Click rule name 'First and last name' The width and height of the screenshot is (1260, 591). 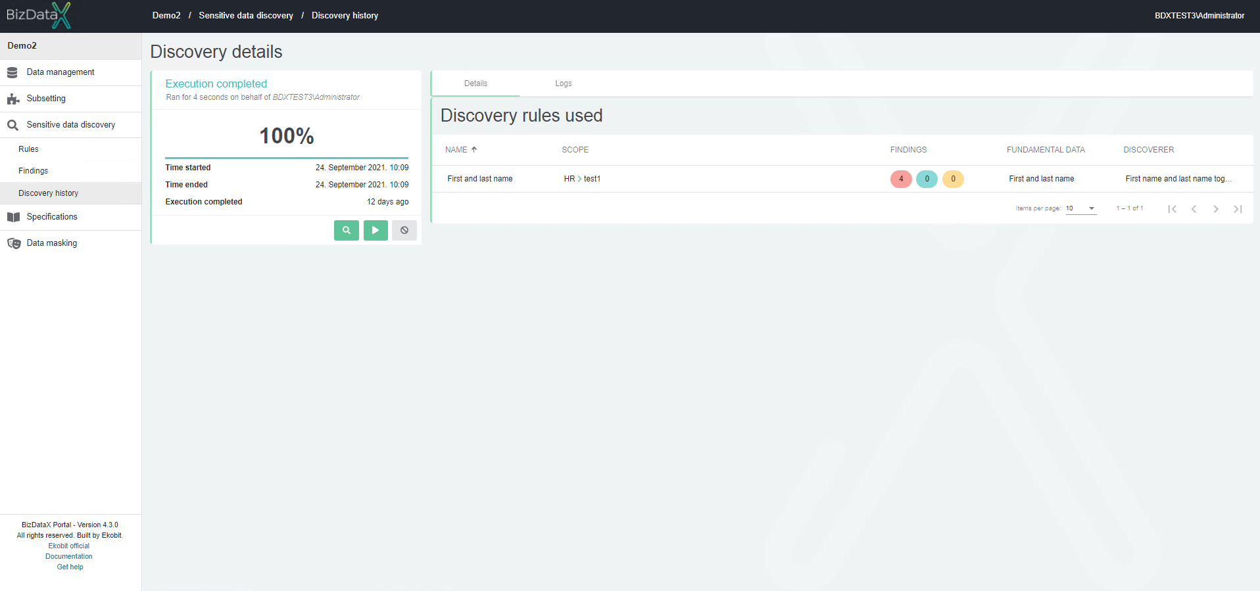480,179
